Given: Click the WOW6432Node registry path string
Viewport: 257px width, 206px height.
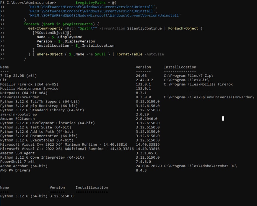Looking at the screenshot, I should (105, 15).
